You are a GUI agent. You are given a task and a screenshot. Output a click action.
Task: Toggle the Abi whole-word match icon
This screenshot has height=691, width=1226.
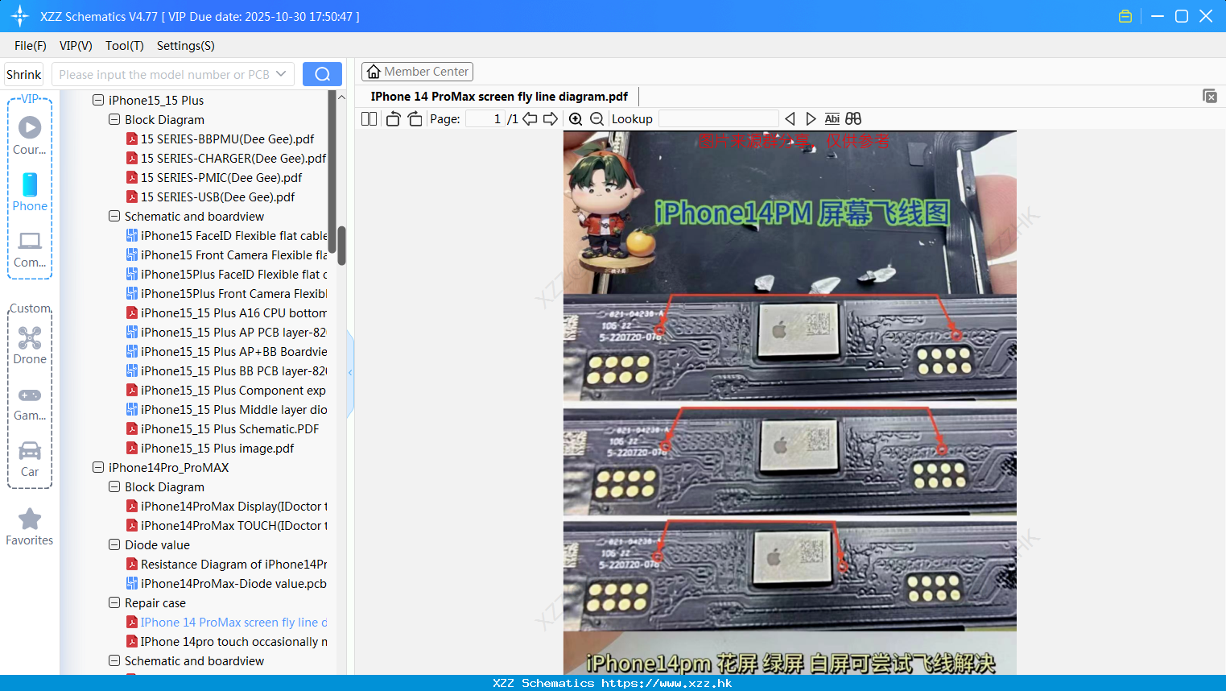[x=832, y=119]
